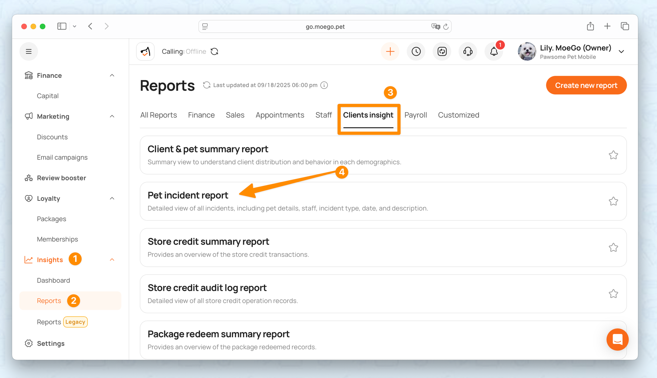
Task: Open the orange chat bubble widget
Action: pos(617,340)
